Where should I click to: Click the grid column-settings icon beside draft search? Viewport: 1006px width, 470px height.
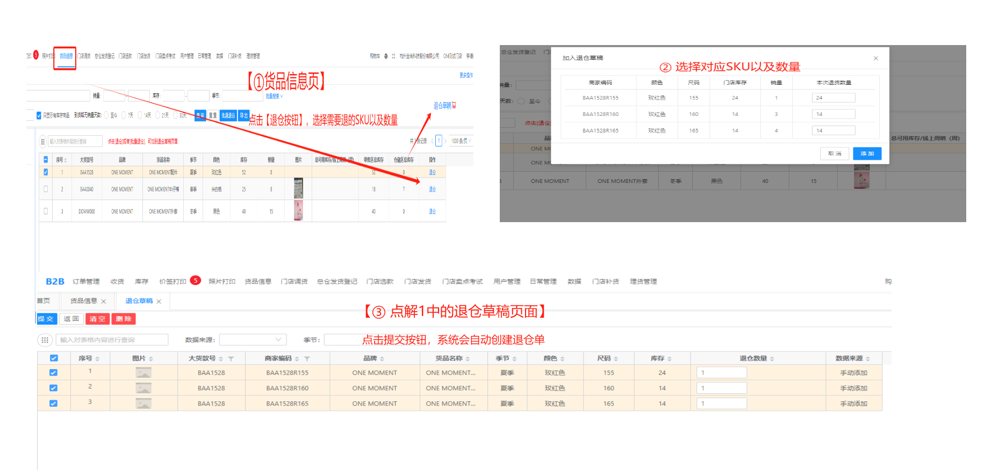click(45, 340)
